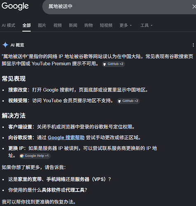
Task: Open the 新闻 results tab
Action: pyautogui.click(x=73, y=25)
